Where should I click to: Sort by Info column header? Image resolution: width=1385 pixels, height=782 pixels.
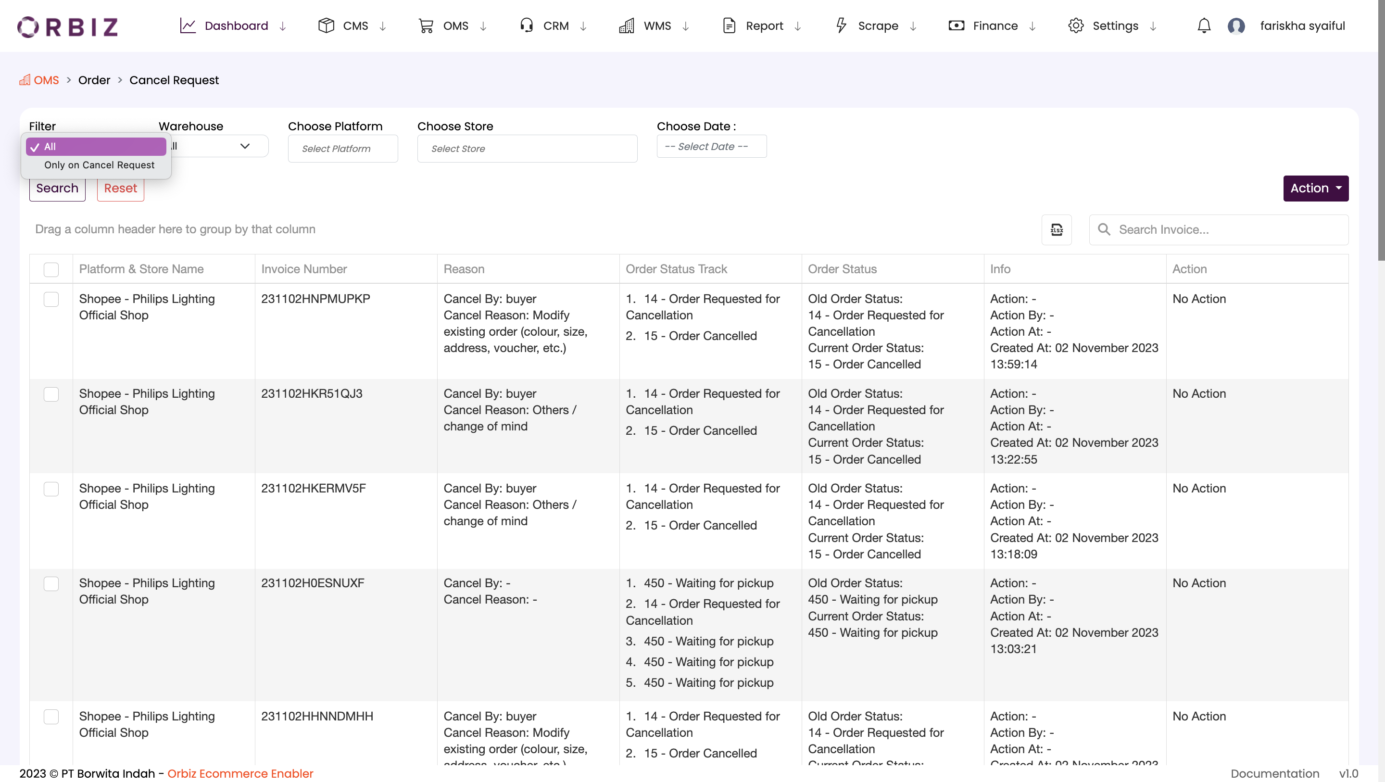point(1000,269)
